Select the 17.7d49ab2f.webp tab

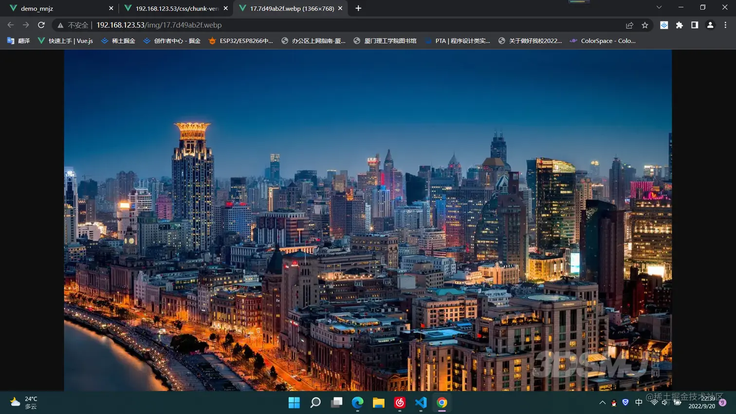(x=291, y=8)
